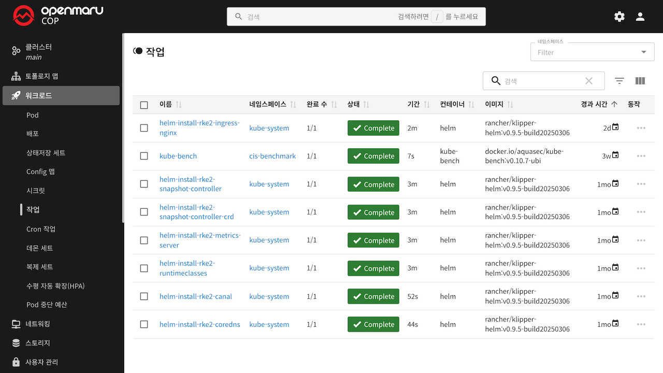Click the user account icon
Screen dimensions: 663x373
tap(640, 17)
